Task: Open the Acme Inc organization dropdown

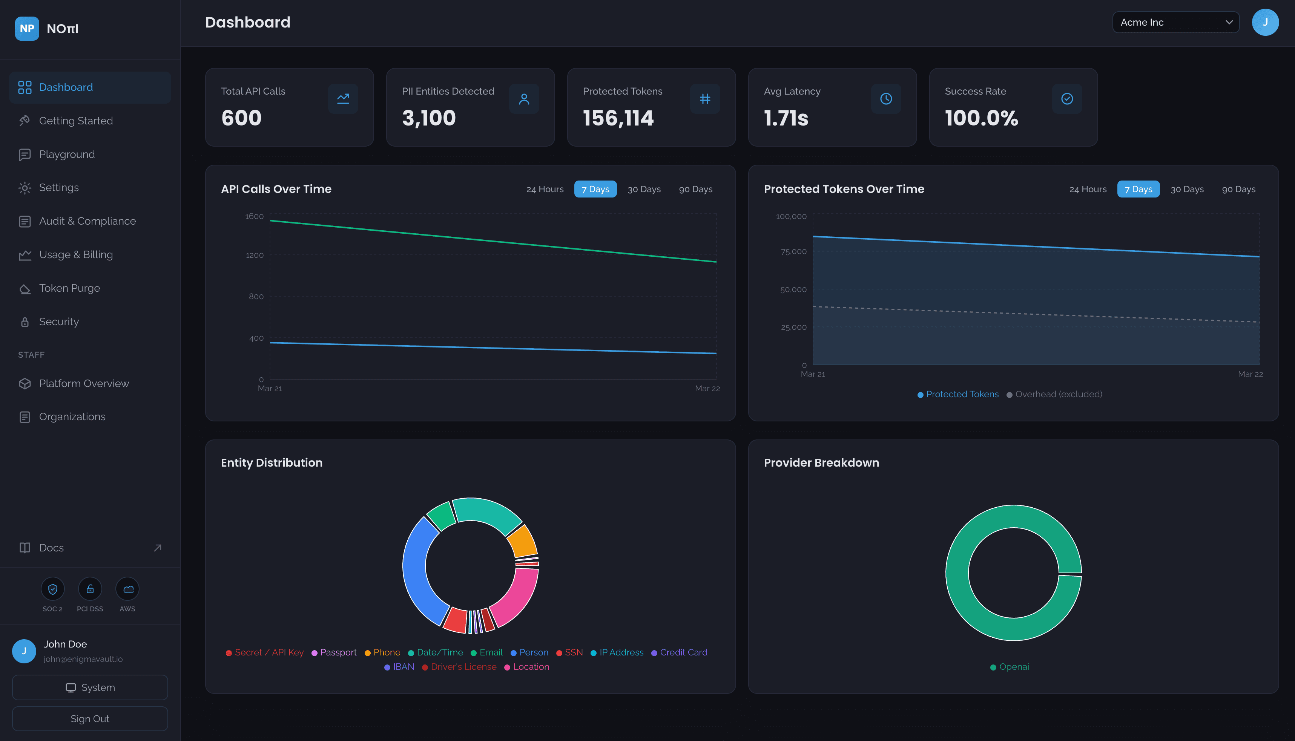Action: click(x=1176, y=22)
